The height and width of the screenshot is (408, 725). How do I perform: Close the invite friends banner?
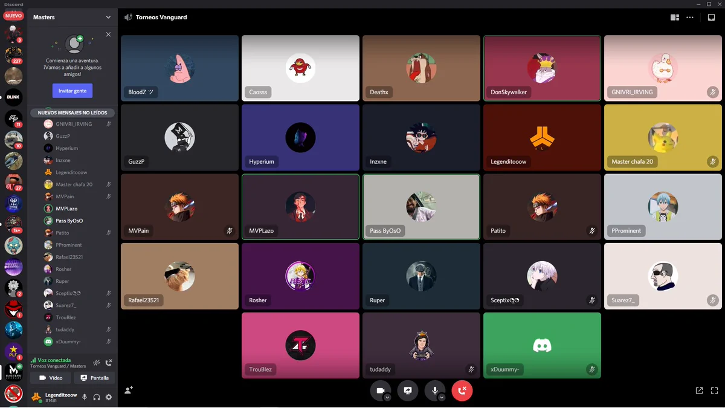[108, 34]
